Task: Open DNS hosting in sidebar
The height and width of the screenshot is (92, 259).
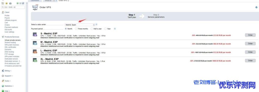Action: point(9,52)
